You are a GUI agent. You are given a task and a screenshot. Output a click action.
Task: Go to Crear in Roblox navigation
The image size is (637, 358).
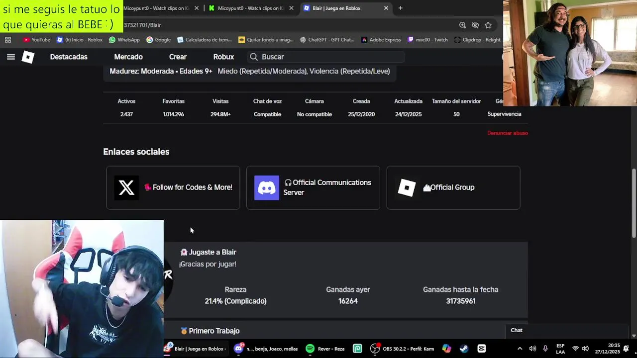[x=178, y=57]
